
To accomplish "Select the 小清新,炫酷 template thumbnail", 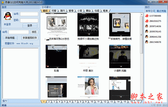I will coord(120,56).
